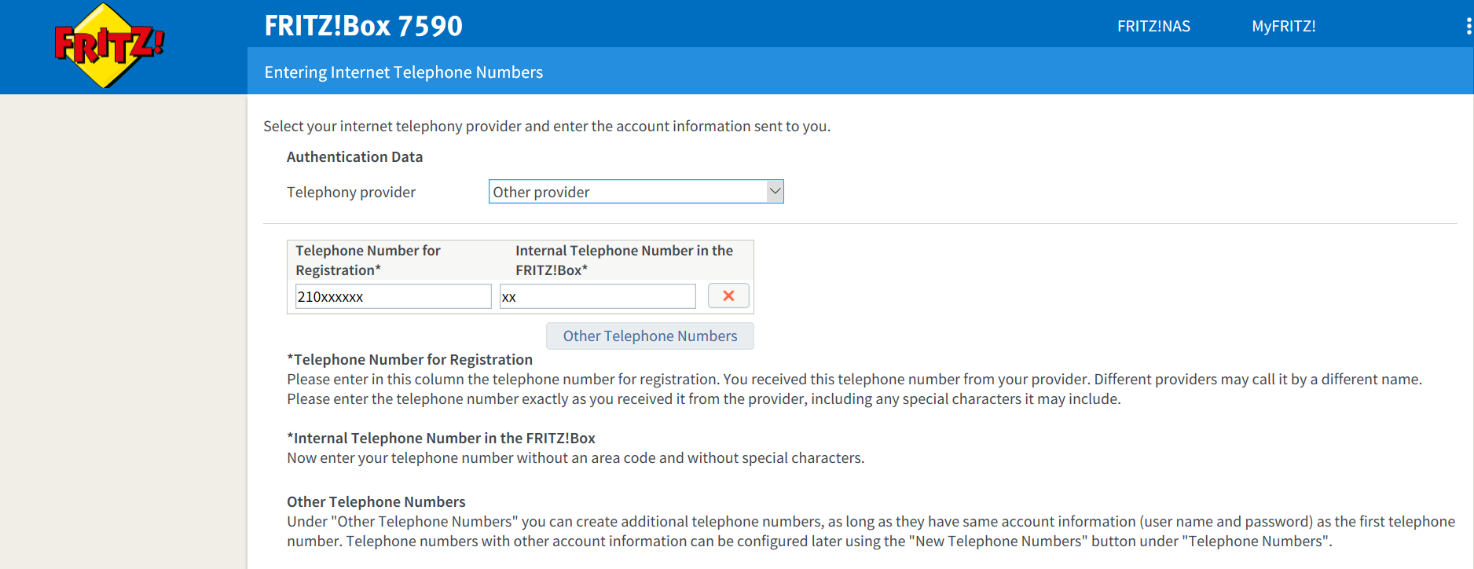This screenshot has width=1474, height=569.
Task: Open the FRITZ!NAS page
Action: tap(1153, 26)
